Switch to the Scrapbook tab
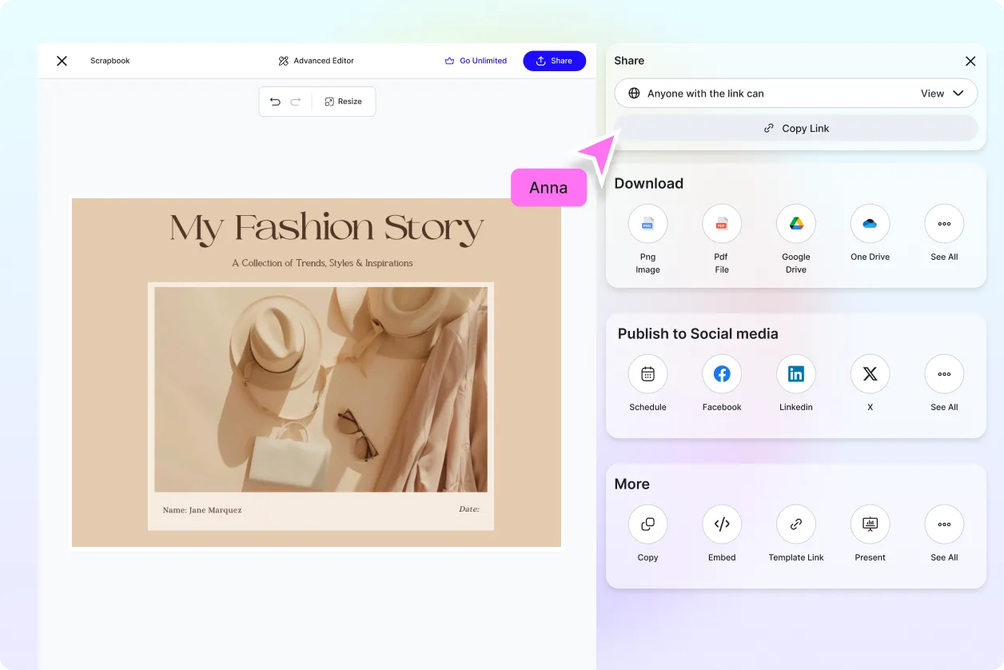This screenshot has height=670, width=1004. (110, 60)
